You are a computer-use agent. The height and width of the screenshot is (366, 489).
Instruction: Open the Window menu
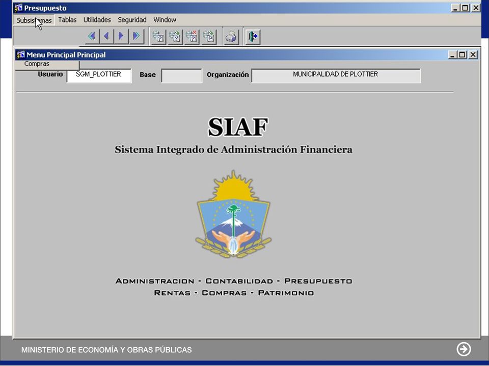[x=165, y=20]
